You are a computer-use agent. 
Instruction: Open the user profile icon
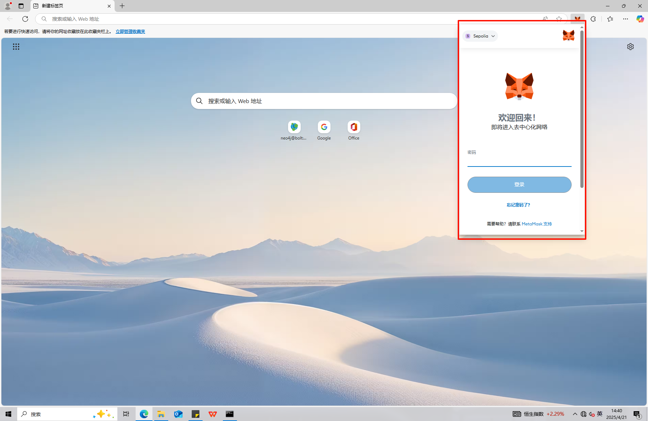pos(8,6)
